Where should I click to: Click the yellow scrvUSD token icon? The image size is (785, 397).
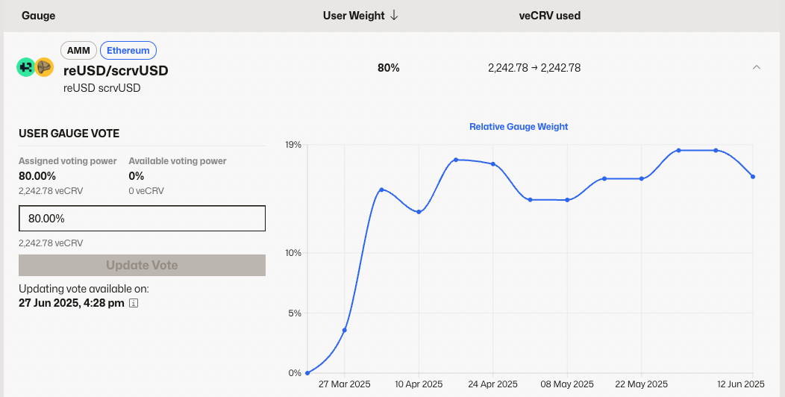point(43,67)
